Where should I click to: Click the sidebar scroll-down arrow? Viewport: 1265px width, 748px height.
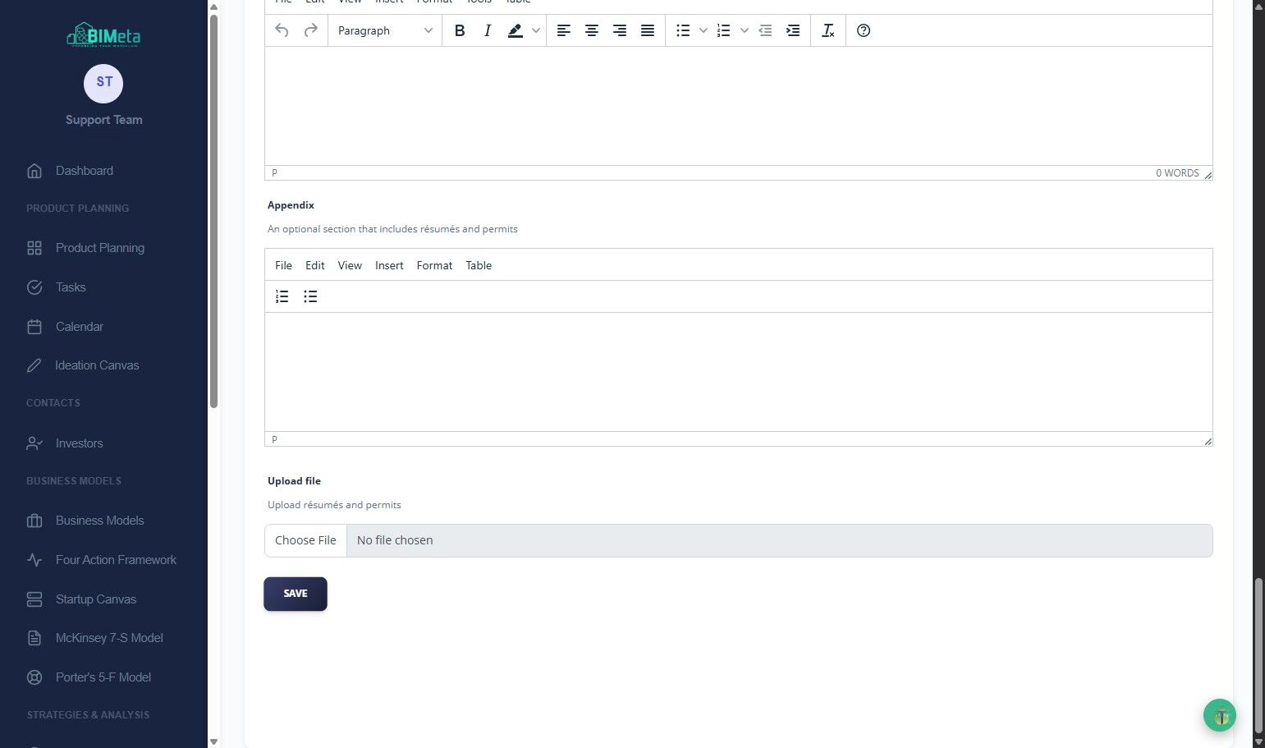tap(213, 741)
